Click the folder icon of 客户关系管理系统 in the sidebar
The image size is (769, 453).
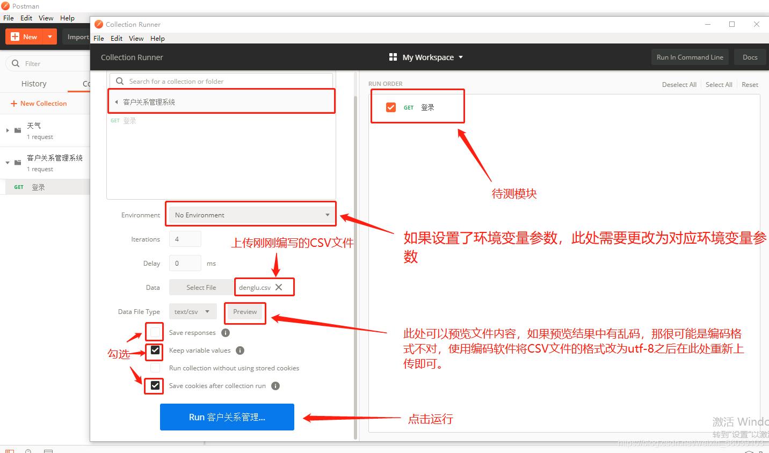tap(18, 163)
